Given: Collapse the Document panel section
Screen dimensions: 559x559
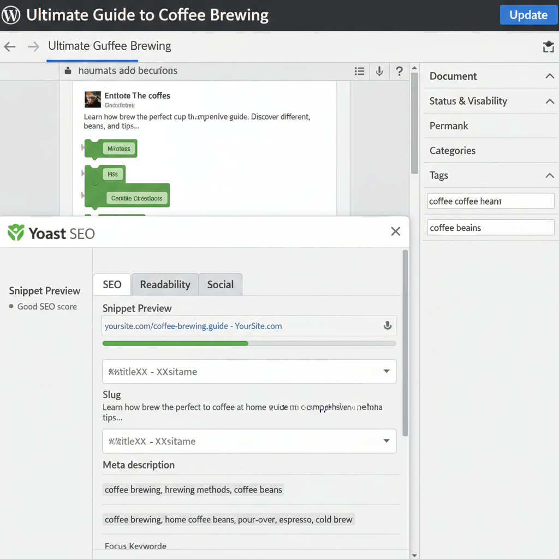Looking at the screenshot, I should [x=550, y=76].
